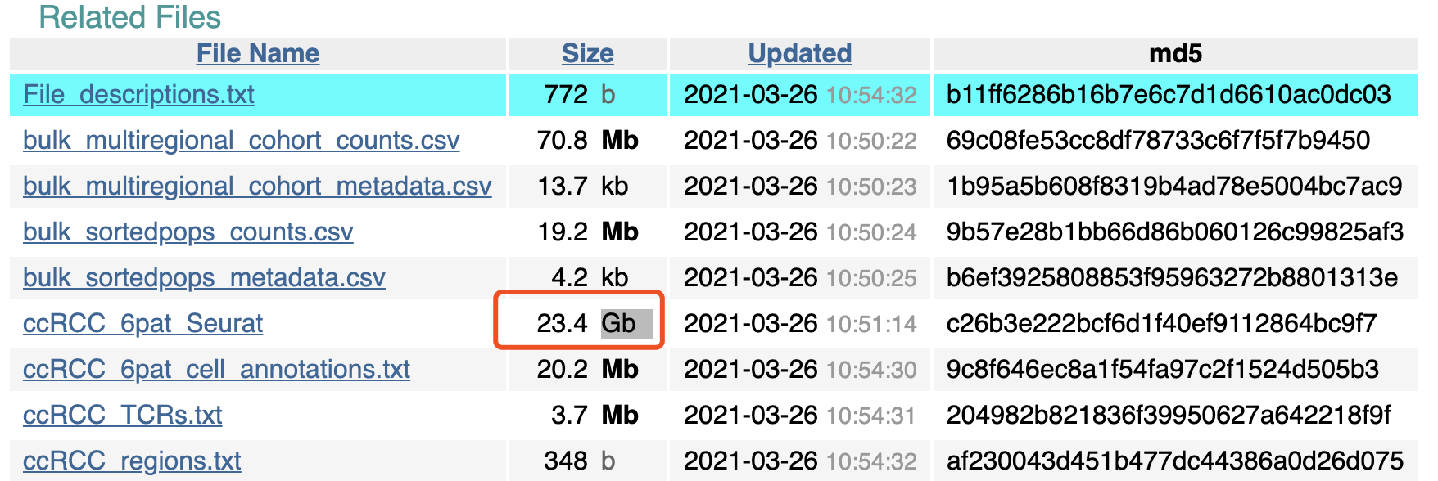Click the bulk_sortedpops_counts.csv file link
Image resolution: width=1438 pixels, height=481 pixels.
tap(188, 232)
